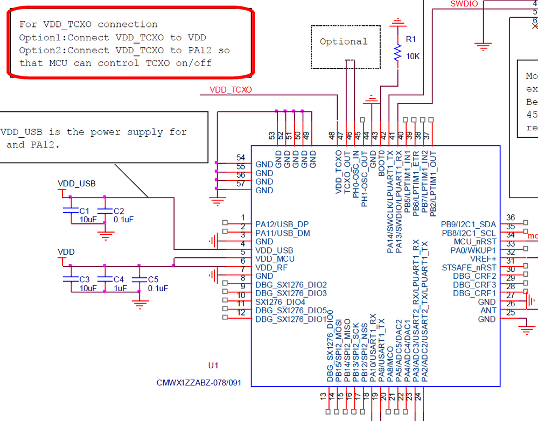The width and height of the screenshot is (538, 421).
Task: Click the PA12/USB_DP pin name
Action: 282,224
